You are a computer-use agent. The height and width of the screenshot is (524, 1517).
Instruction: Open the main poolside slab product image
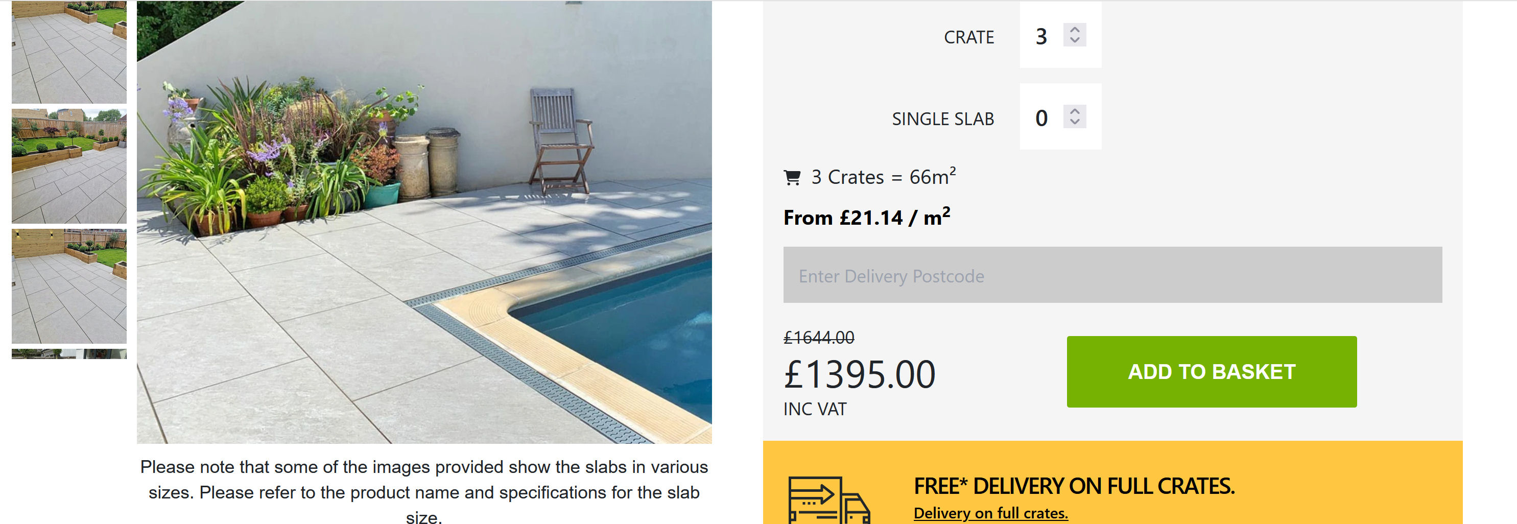pyautogui.click(x=424, y=222)
